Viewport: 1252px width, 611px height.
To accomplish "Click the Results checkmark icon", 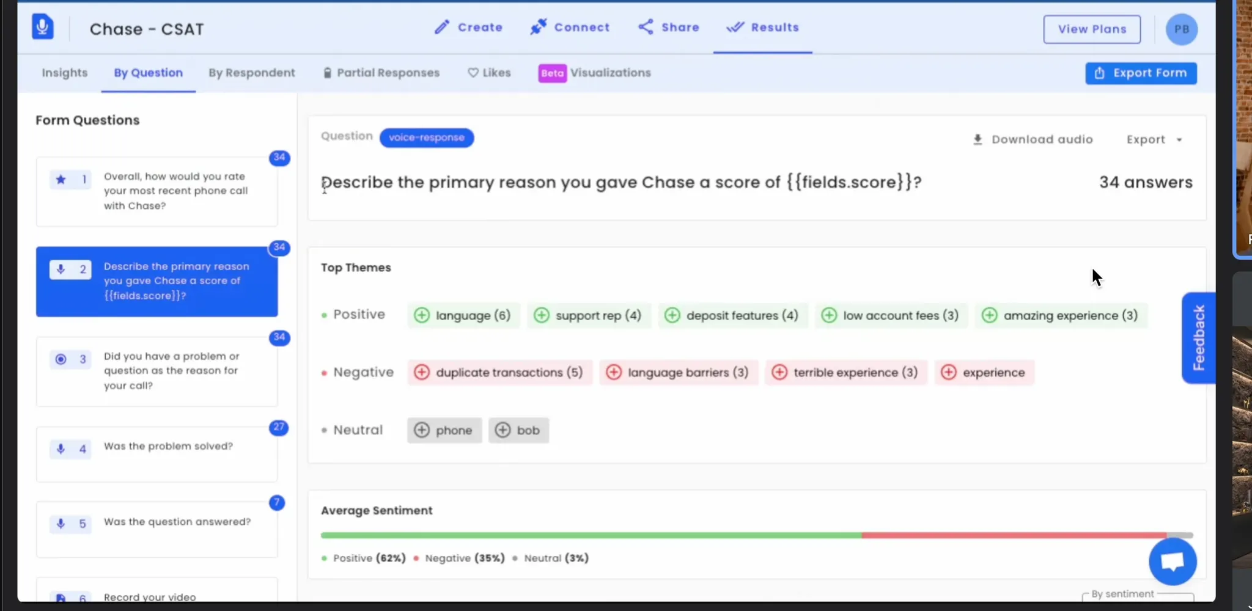I will [735, 27].
